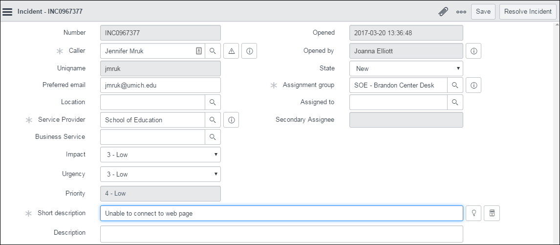The image size is (560, 245).
Task: Click the lightbulb suggestion icon
Action: tap(474, 213)
